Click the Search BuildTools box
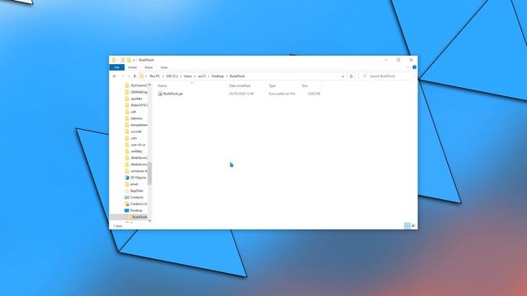This screenshot has height=296, width=527. pos(386,76)
